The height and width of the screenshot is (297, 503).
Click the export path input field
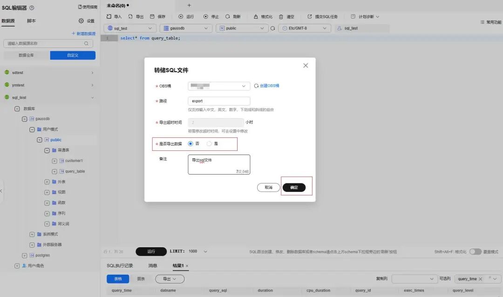coord(219,101)
